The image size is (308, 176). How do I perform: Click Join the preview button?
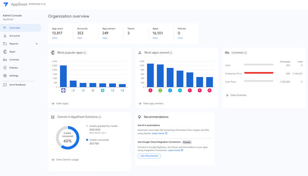coord(149,156)
